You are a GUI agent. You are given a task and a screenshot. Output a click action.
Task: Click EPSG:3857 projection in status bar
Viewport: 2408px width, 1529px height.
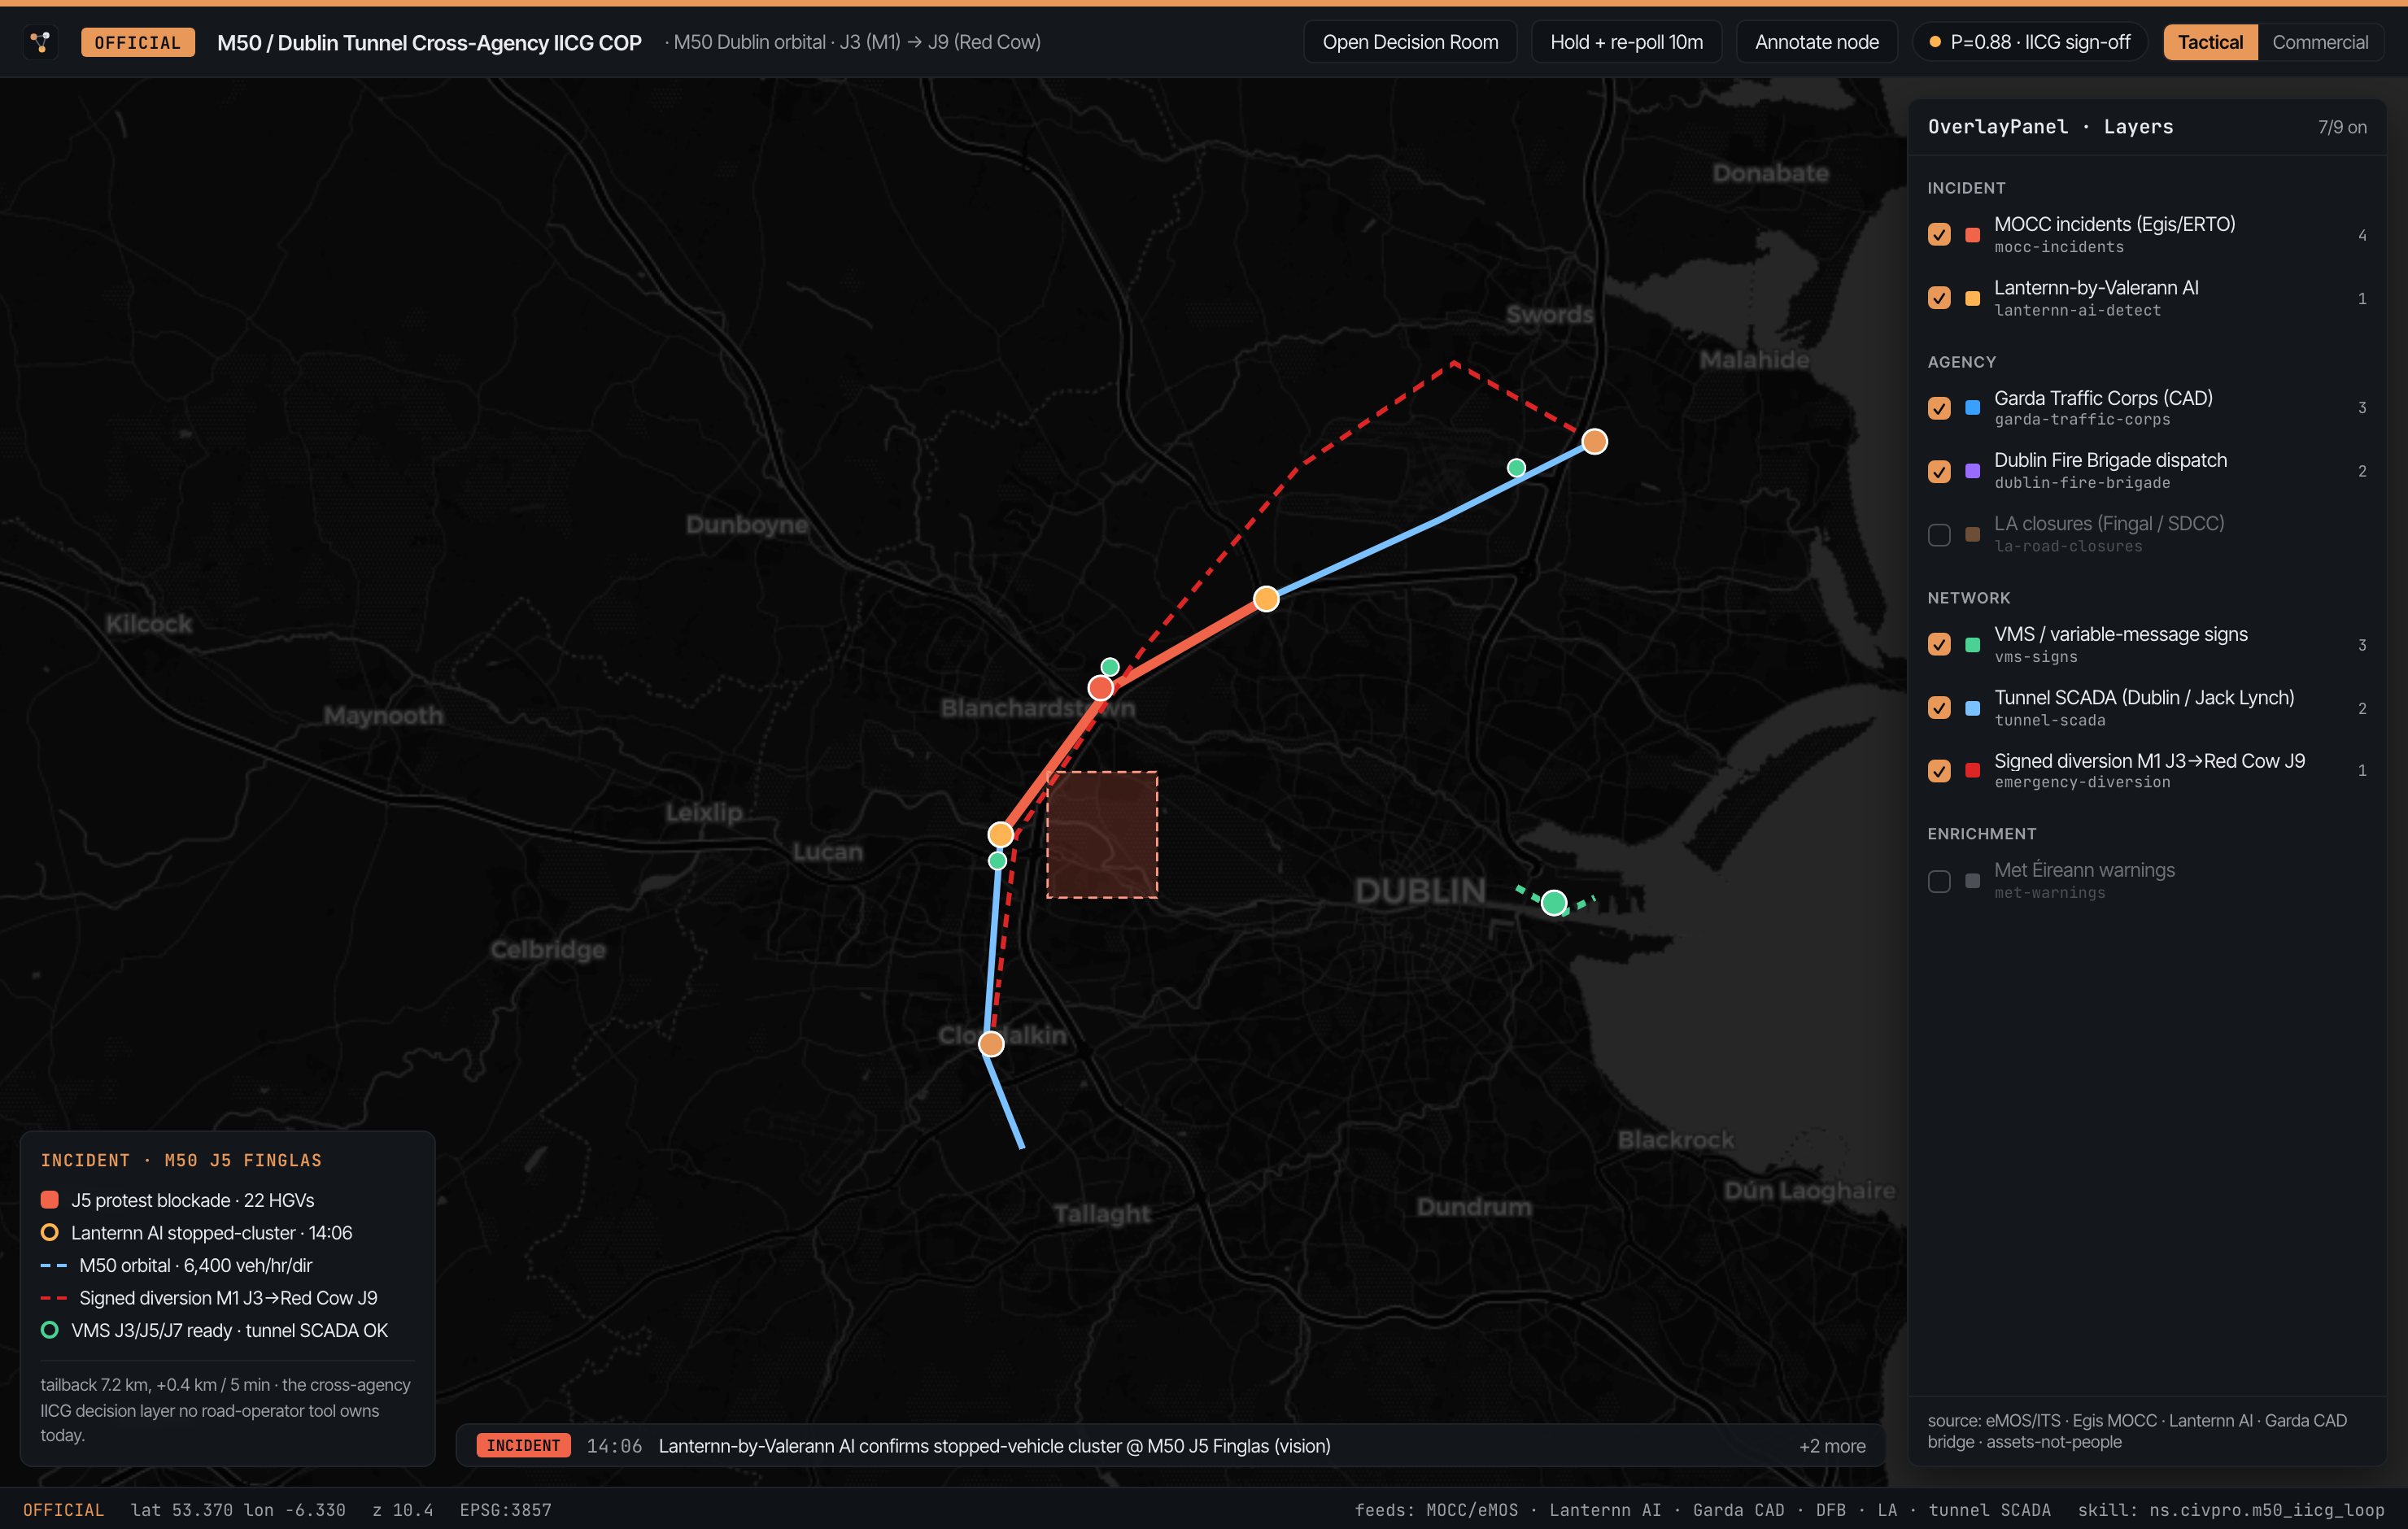(x=505, y=1510)
